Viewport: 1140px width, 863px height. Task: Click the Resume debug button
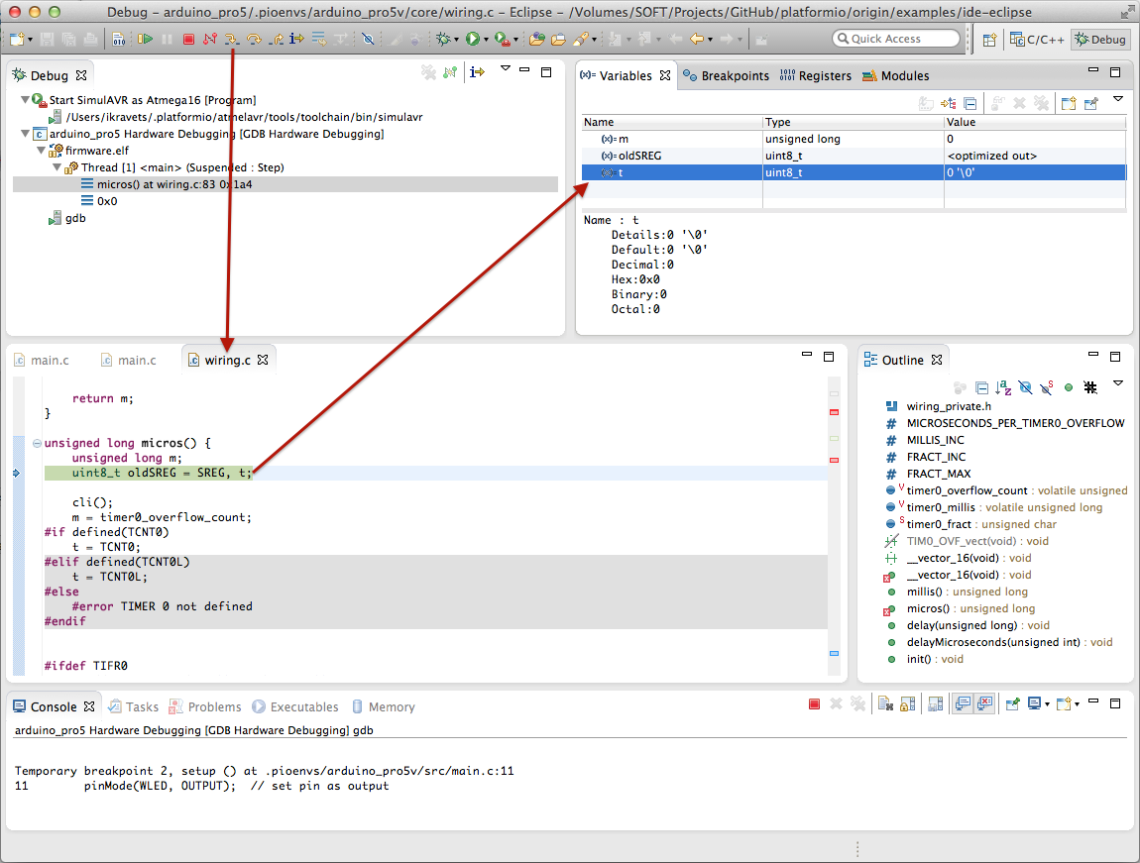pyautogui.click(x=146, y=39)
